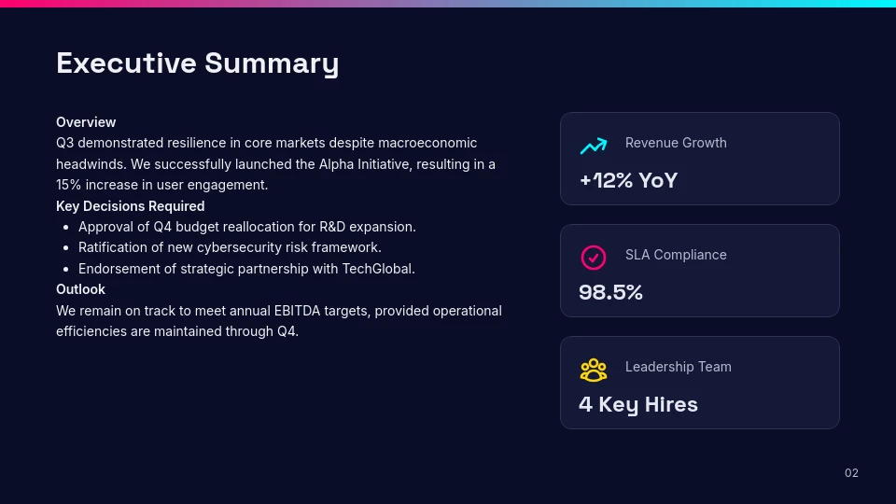Click the slide number 02
896x504 pixels.
(851, 473)
